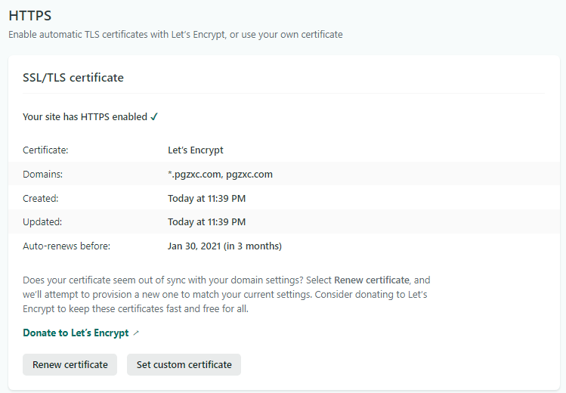566x393 pixels.
Task: Click the bold Renew certificate text in paragraph
Action: point(372,280)
